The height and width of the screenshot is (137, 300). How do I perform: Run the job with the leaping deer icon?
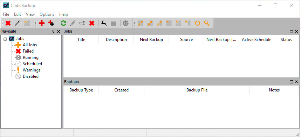tap(104, 23)
